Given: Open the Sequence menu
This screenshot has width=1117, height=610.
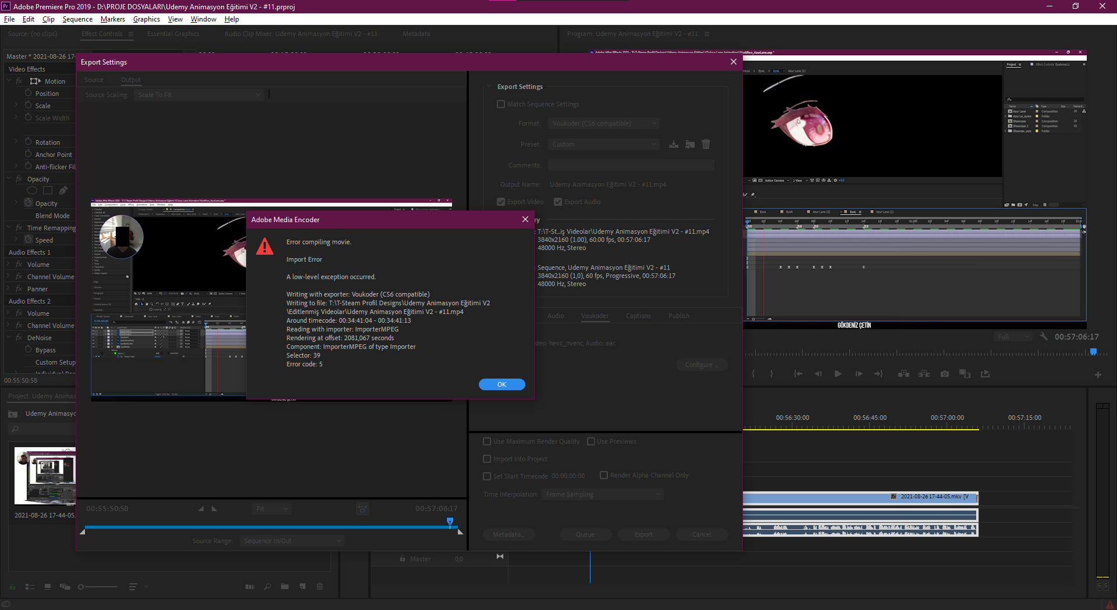Looking at the screenshot, I should coord(77,19).
